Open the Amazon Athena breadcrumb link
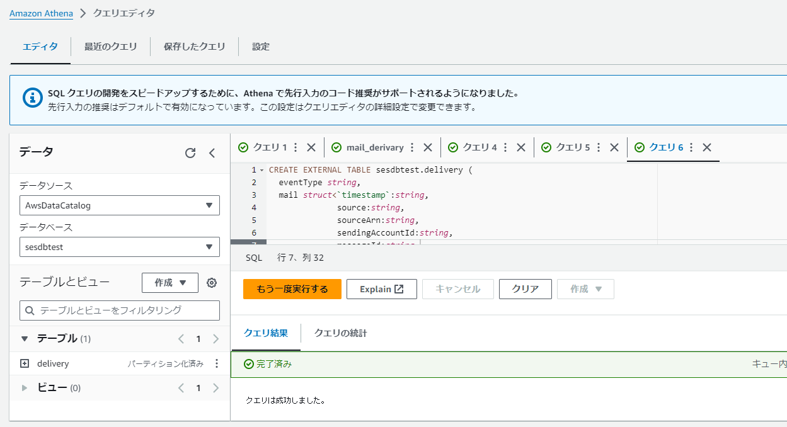Viewport: 787px width, 427px height. (40, 13)
